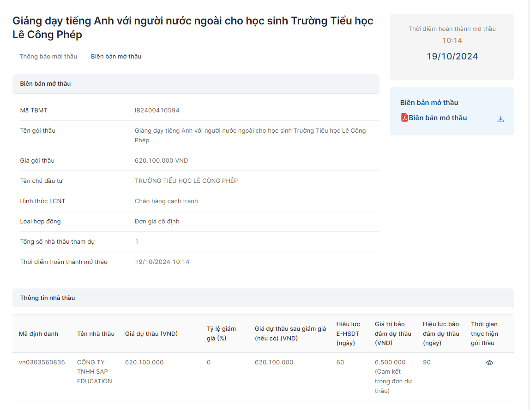The height and width of the screenshot is (410, 530).
Task: Collapse the Biên bản mở thầu section header
Action: [x=196, y=84]
